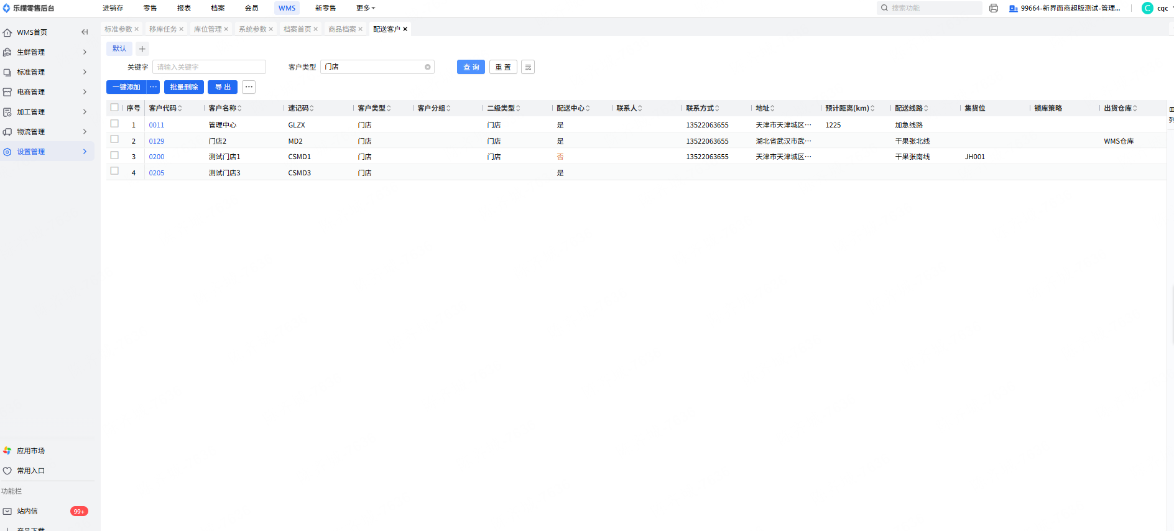The width and height of the screenshot is (1174, 531).
Task: Tick the checkbox for row 0200 测试门店1
Action: click(x=114, y=155)
